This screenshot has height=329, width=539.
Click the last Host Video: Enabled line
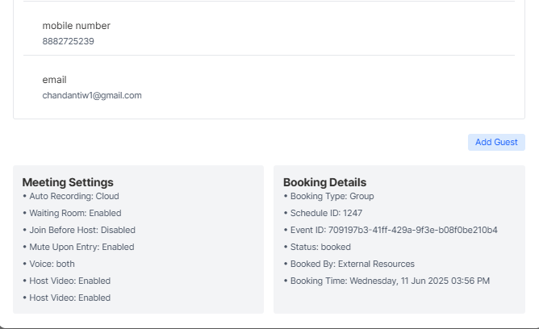click(x=69, y=298)
